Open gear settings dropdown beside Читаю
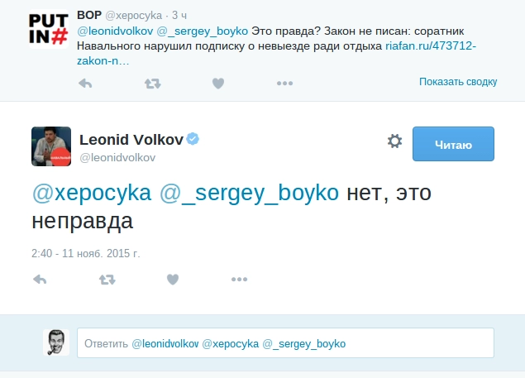This screenshot has height=378, width=525. 394,141
